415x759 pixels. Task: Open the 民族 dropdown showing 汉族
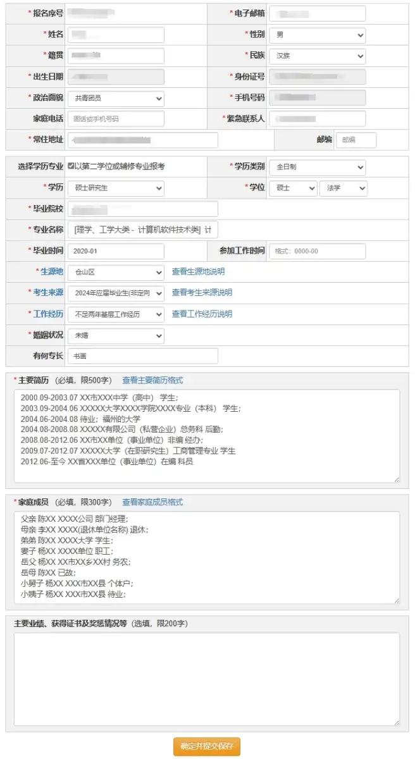tap(317, 56)
